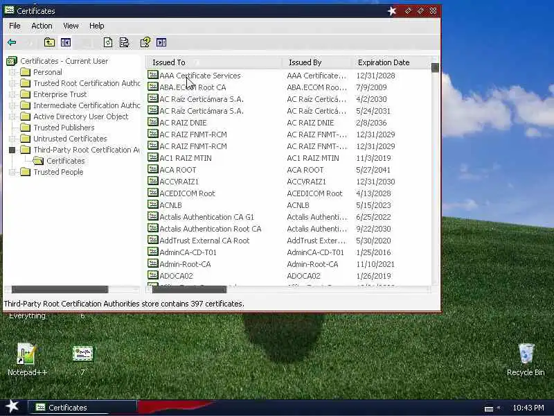554x416 pixels.
Task: Select the Certificates subfolder under Third-Party Root
Action: tap(66, 161)
